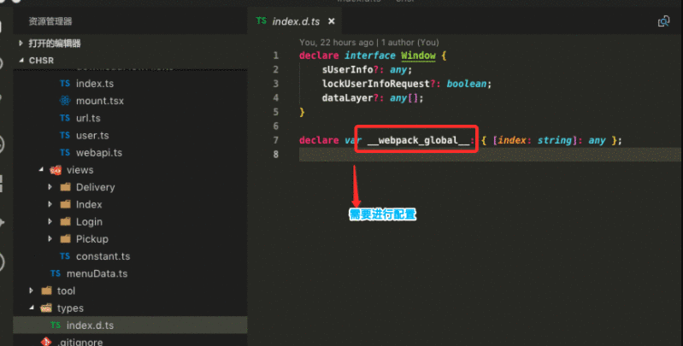This screenshot has width=683, height=346.
Task: Click the types folder icon
Action: coord(46,308)
